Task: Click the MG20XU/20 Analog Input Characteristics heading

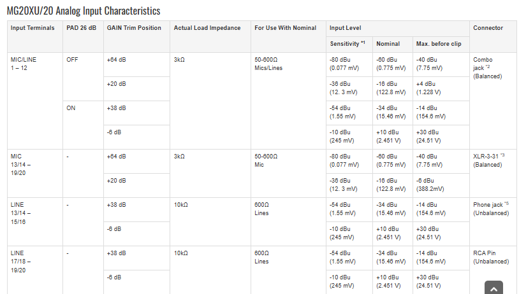Action: 84,11
